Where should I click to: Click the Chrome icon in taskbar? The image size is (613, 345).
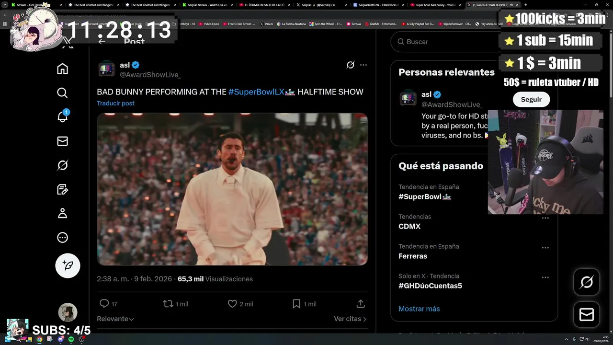tap(39, 339)
